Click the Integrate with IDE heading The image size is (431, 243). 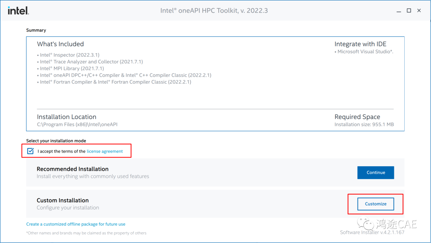tap(360, 44)
